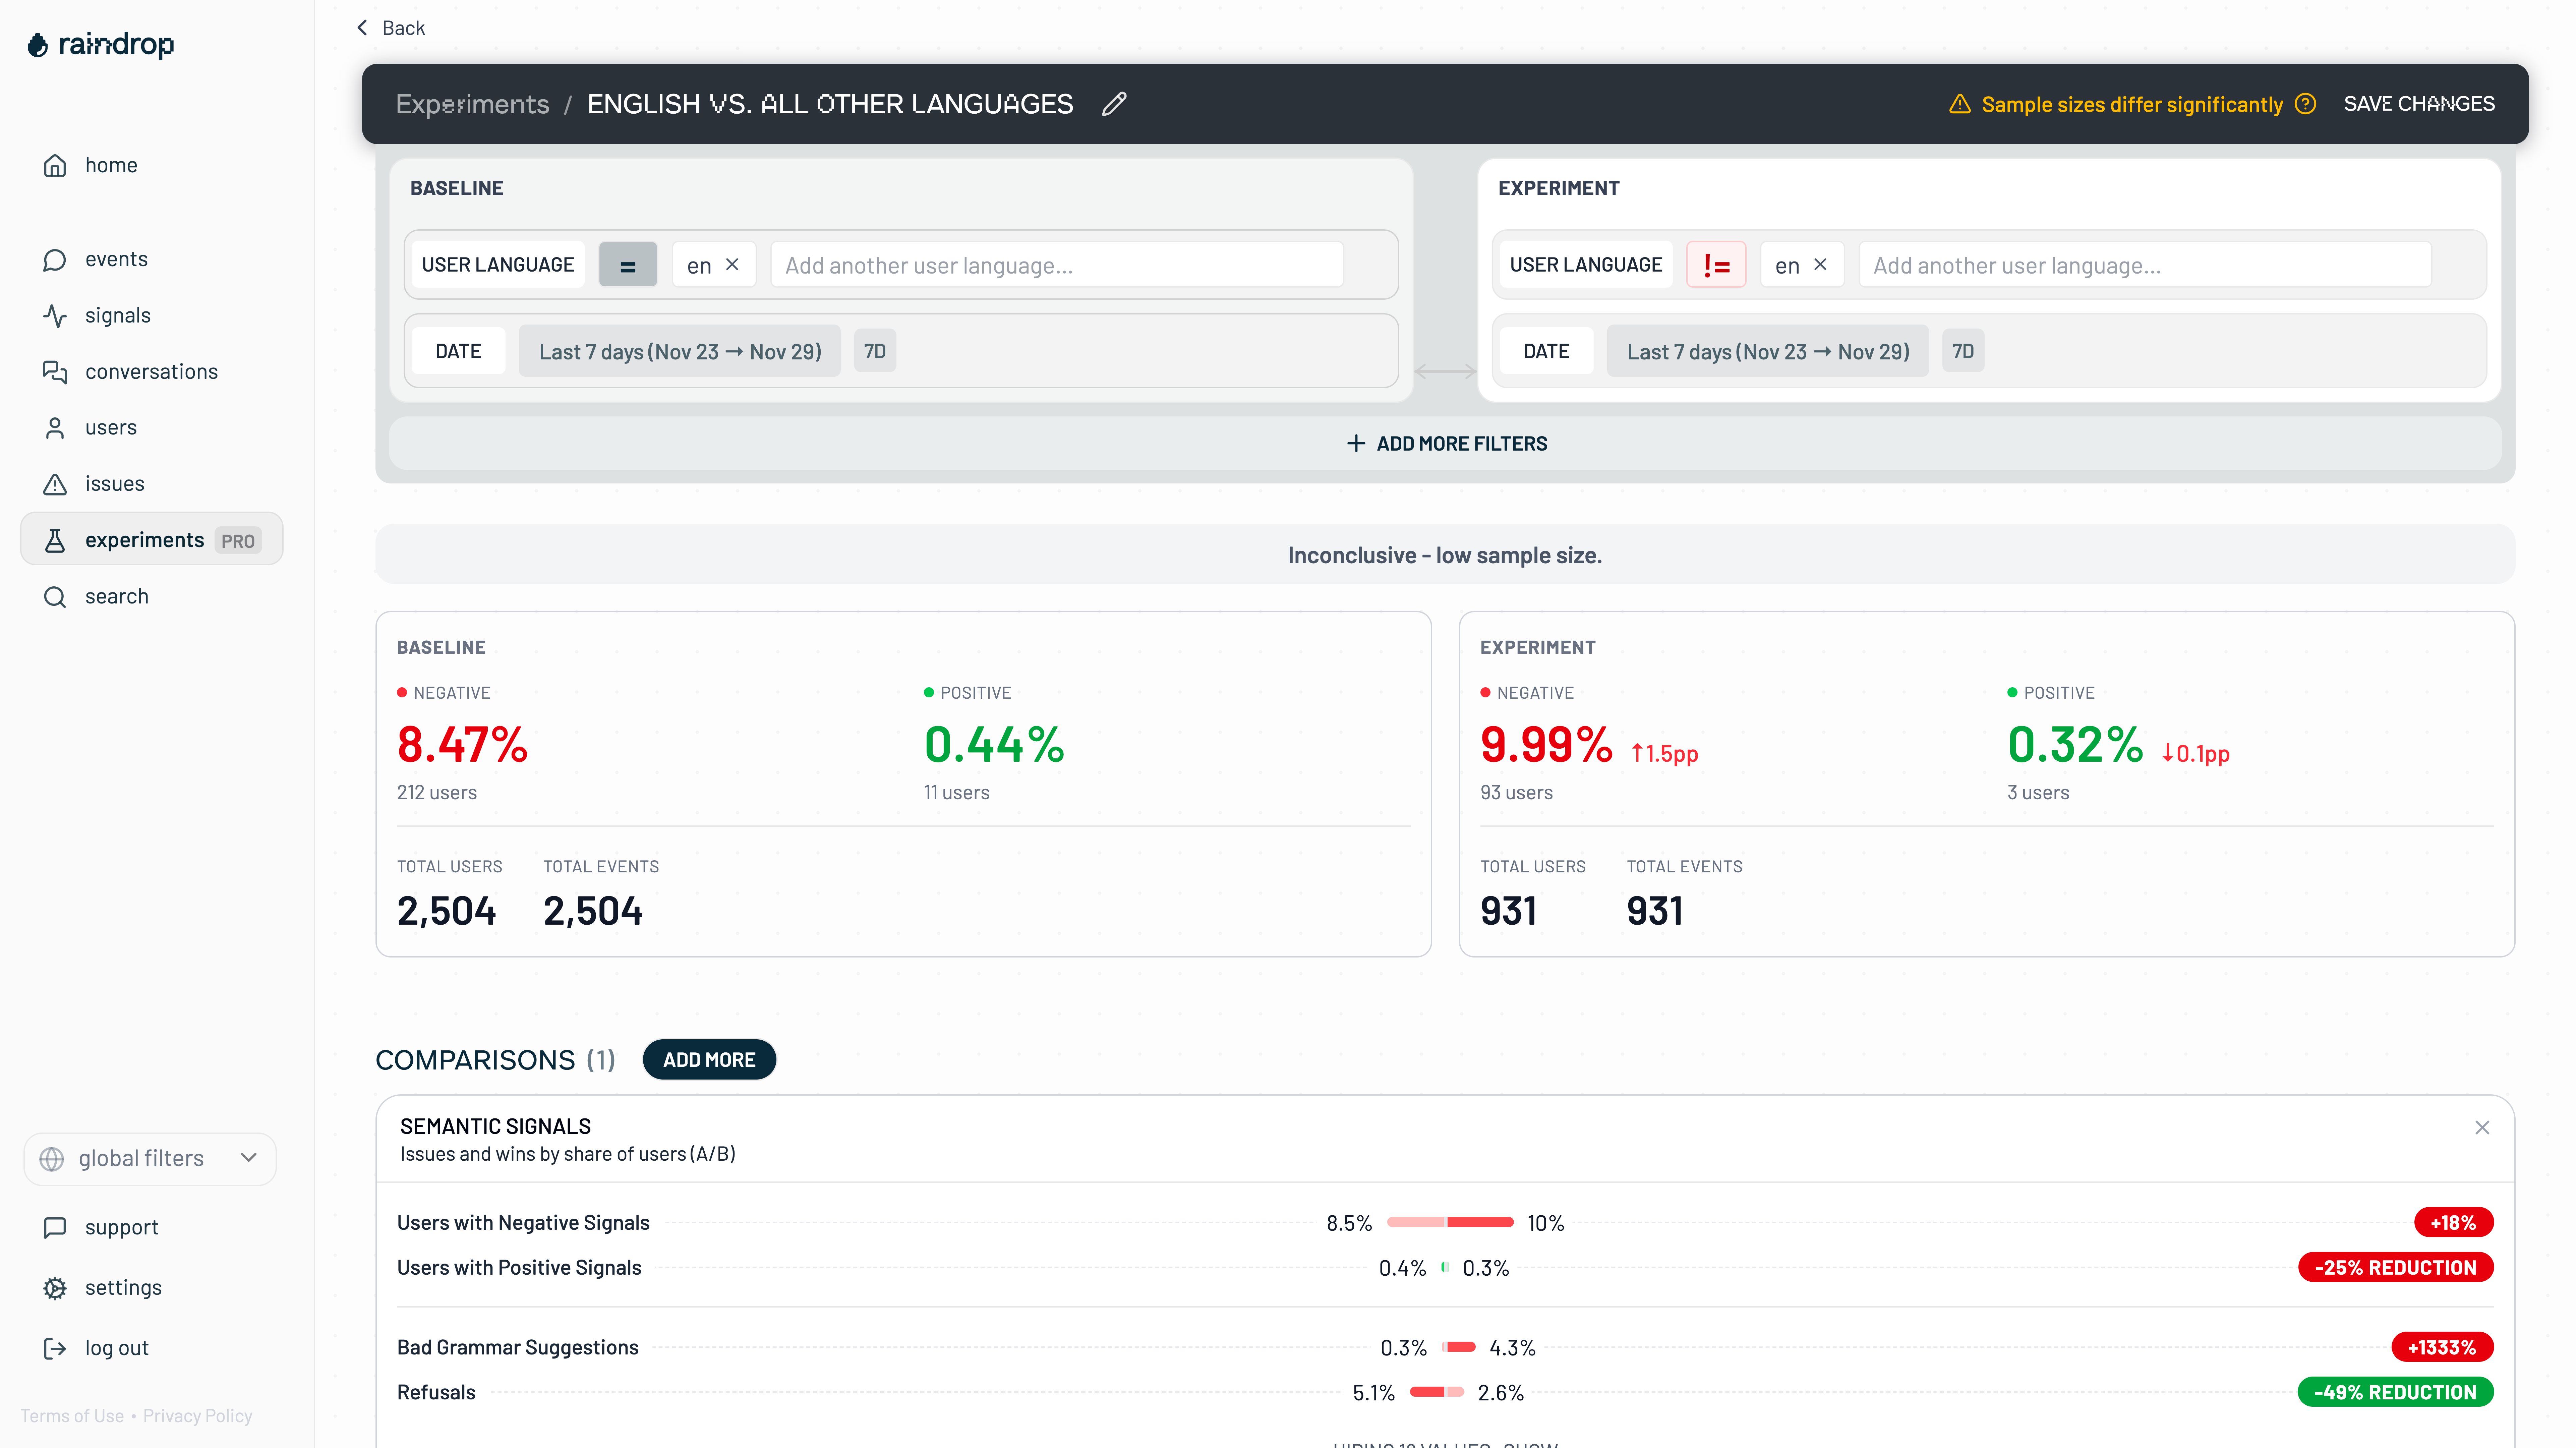Image resolution: width=2576 pixels, height=1449 pixels.
Task: Click the raindrop logo
Action: [x=100, y=44]
